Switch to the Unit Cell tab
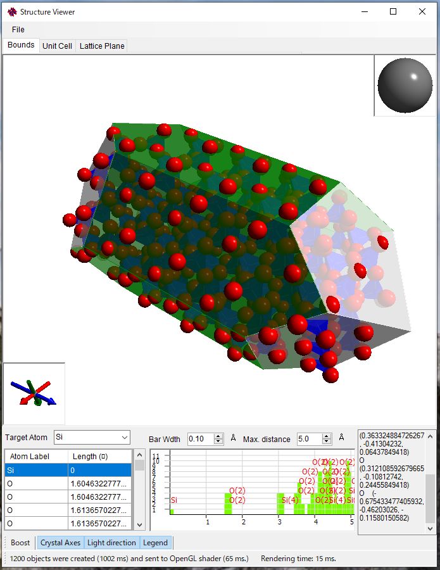The image size is (440, 570). [x=57, y=46]
